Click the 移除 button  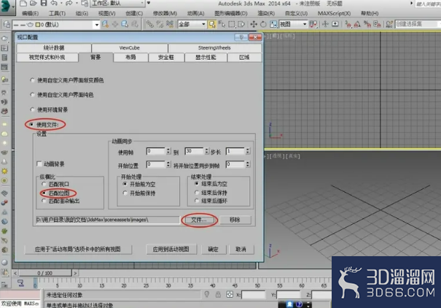pos(235,220)
